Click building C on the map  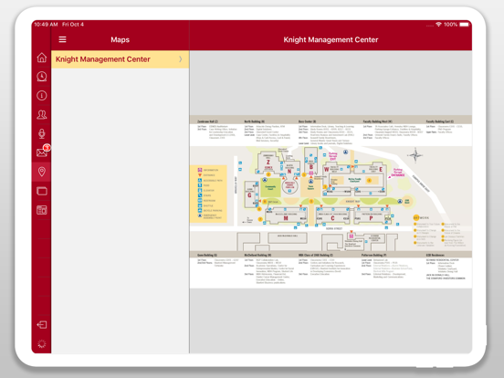pos(333,215)
